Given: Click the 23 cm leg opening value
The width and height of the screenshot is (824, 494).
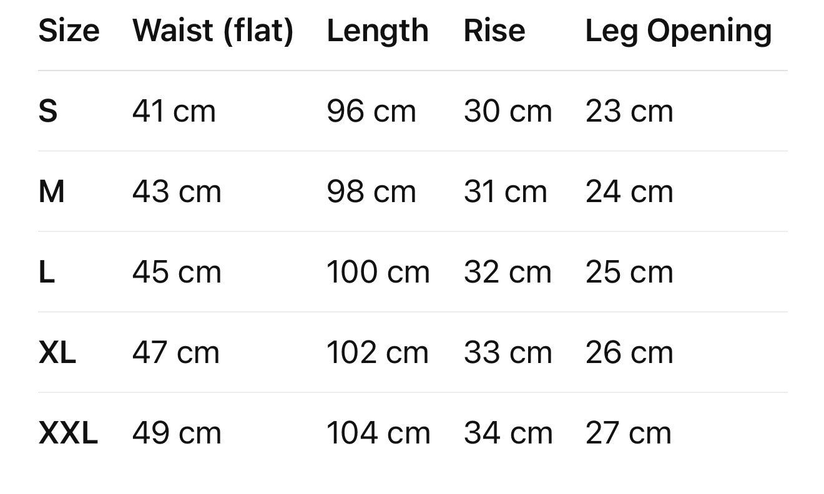Looking at the screenshot, I should tap(629, 112).
